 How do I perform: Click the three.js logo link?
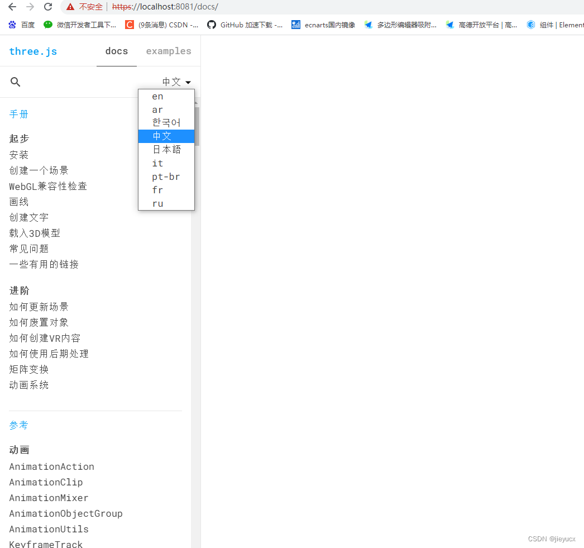click(33, 51)
